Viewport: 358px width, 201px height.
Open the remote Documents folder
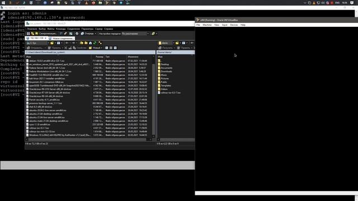click(165, 68)
